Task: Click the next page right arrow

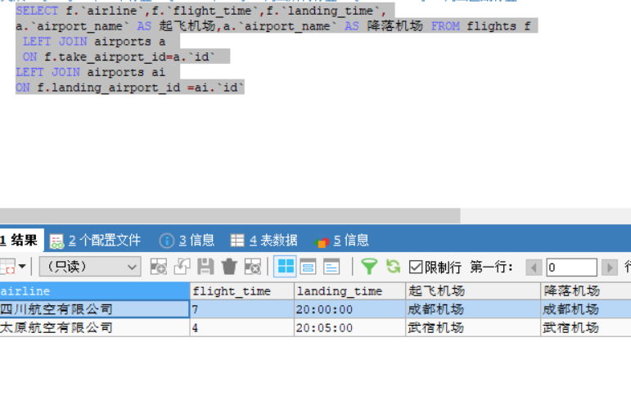Action: tap(610, 268)
